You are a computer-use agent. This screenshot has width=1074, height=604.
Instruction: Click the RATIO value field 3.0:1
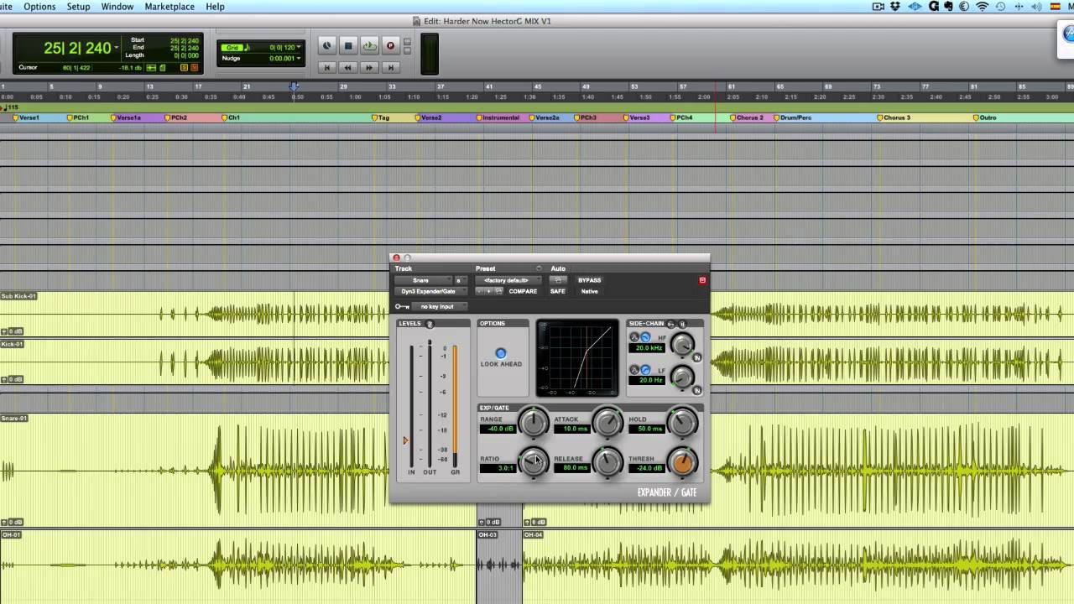[498, 467]
